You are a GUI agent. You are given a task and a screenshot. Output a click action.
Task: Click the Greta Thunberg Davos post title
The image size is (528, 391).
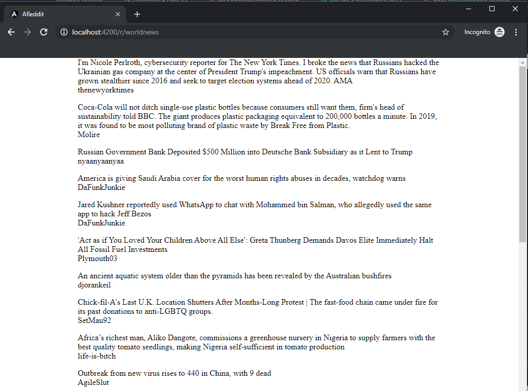point(256,245)
